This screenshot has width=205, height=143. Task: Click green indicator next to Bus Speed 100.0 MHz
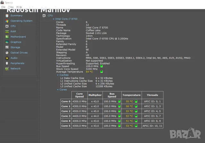[x=102, y=66]
